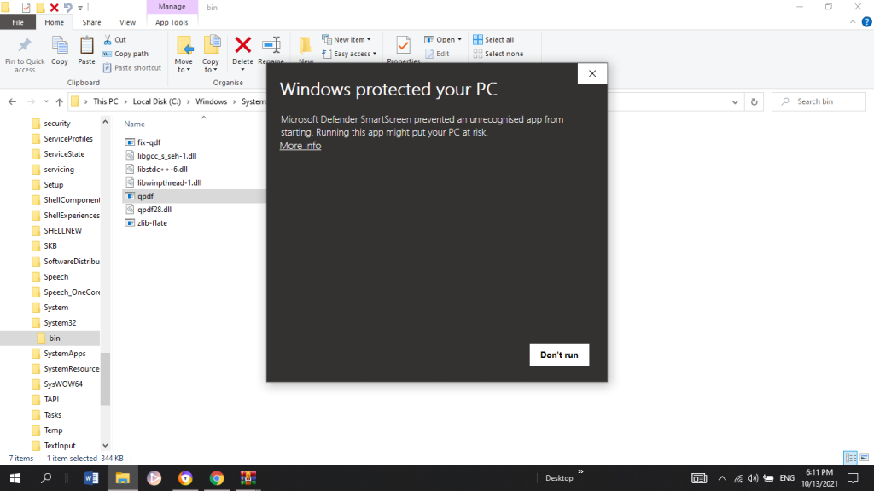Open the taskbar search magnifier
Viewport: 874px width, 491px height.
click(x=46, y=478)
